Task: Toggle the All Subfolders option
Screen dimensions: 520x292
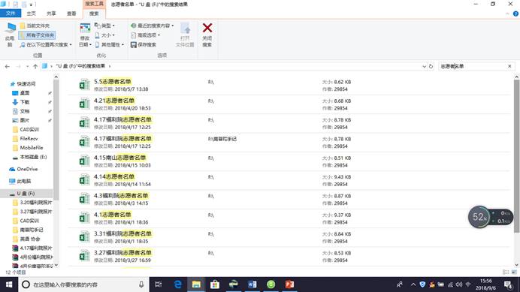Action: [37, 35]
